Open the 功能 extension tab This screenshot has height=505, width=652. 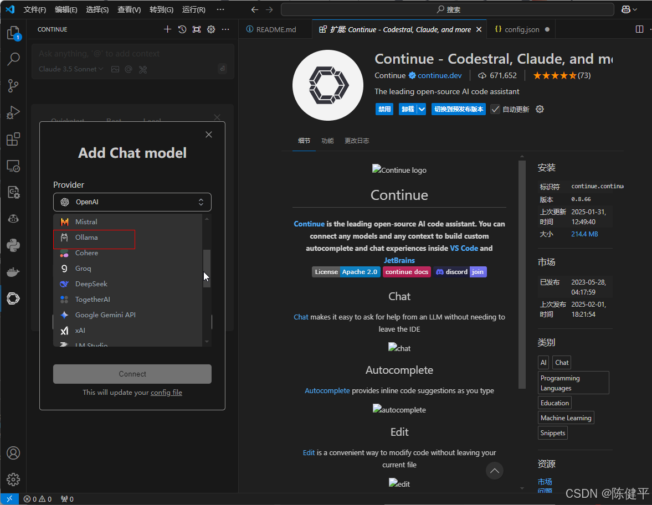pyautogui.click(x=327, y=141)
